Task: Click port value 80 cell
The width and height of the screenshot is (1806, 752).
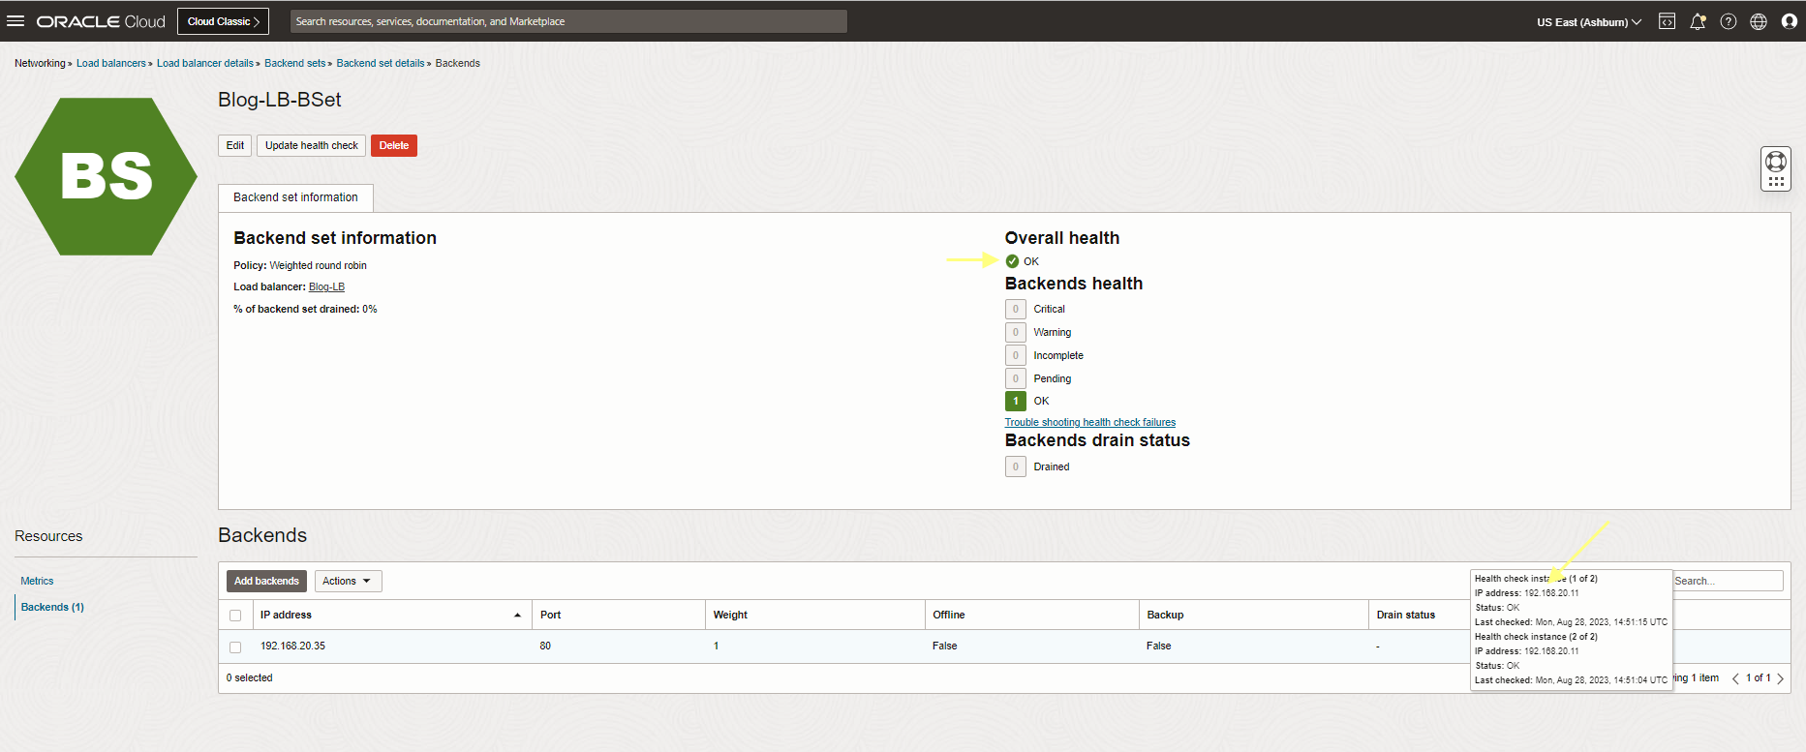Action: 545,646
